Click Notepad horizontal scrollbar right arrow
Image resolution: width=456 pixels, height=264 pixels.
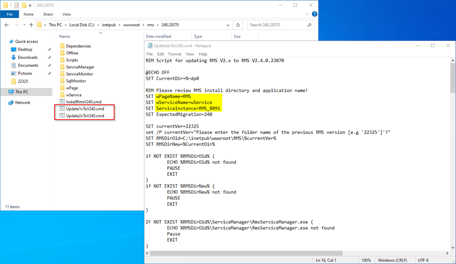[x=447, y=253]
